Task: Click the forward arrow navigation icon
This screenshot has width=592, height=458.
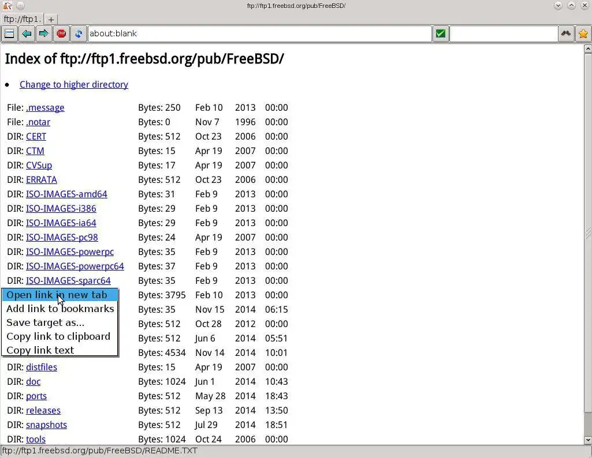Action: click(x=44, y=33)
